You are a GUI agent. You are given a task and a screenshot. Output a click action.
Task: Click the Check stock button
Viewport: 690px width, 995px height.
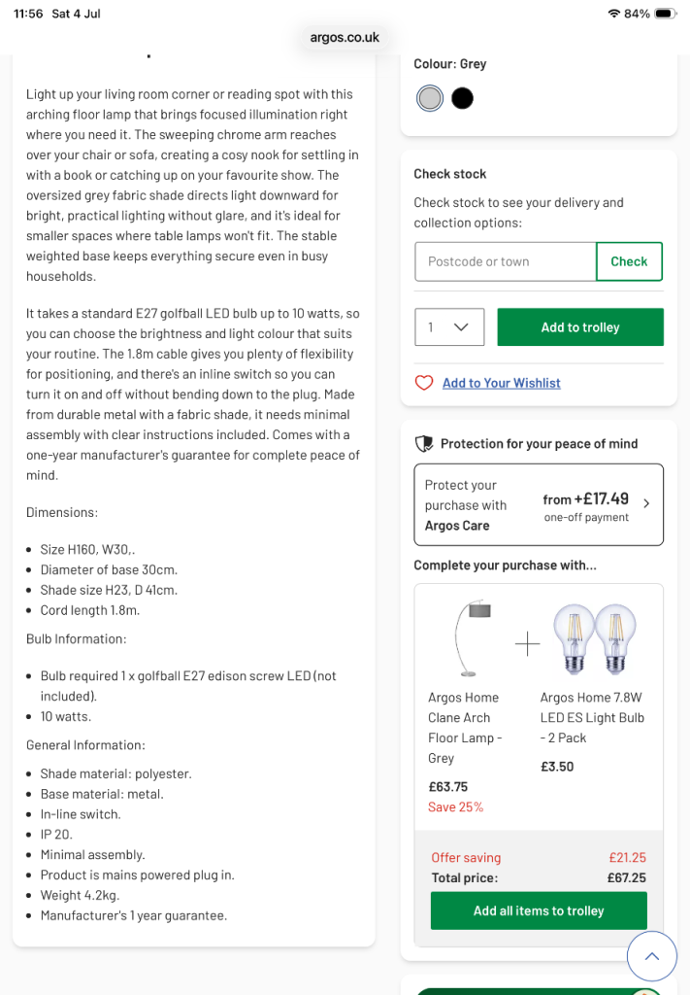pyautogui.click(x=629, y=261)
